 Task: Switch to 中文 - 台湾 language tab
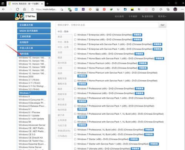tap(64, 47)
